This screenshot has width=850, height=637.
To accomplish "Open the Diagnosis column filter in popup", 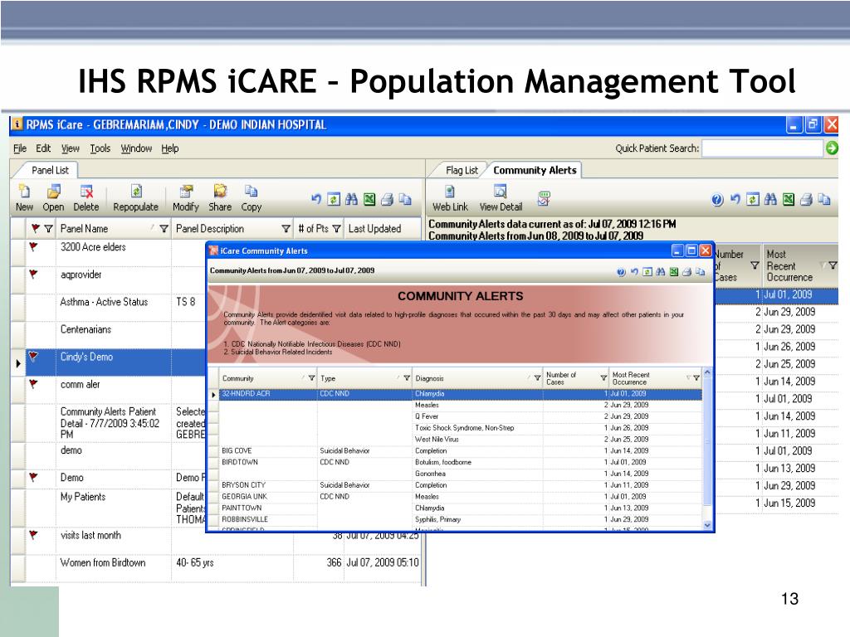I will point(537,378).
